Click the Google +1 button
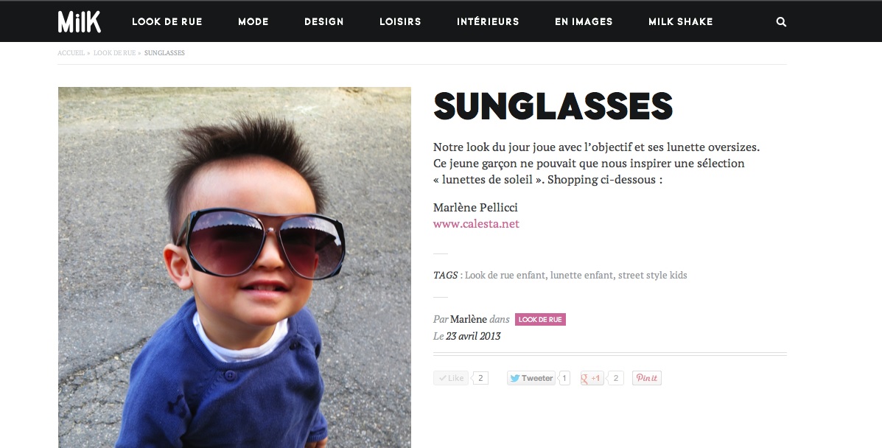Image resolution: width=882 pixels, height=448 pixels. (592, 378)
